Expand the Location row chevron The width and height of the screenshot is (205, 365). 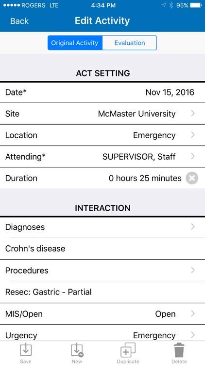[193, 135]
